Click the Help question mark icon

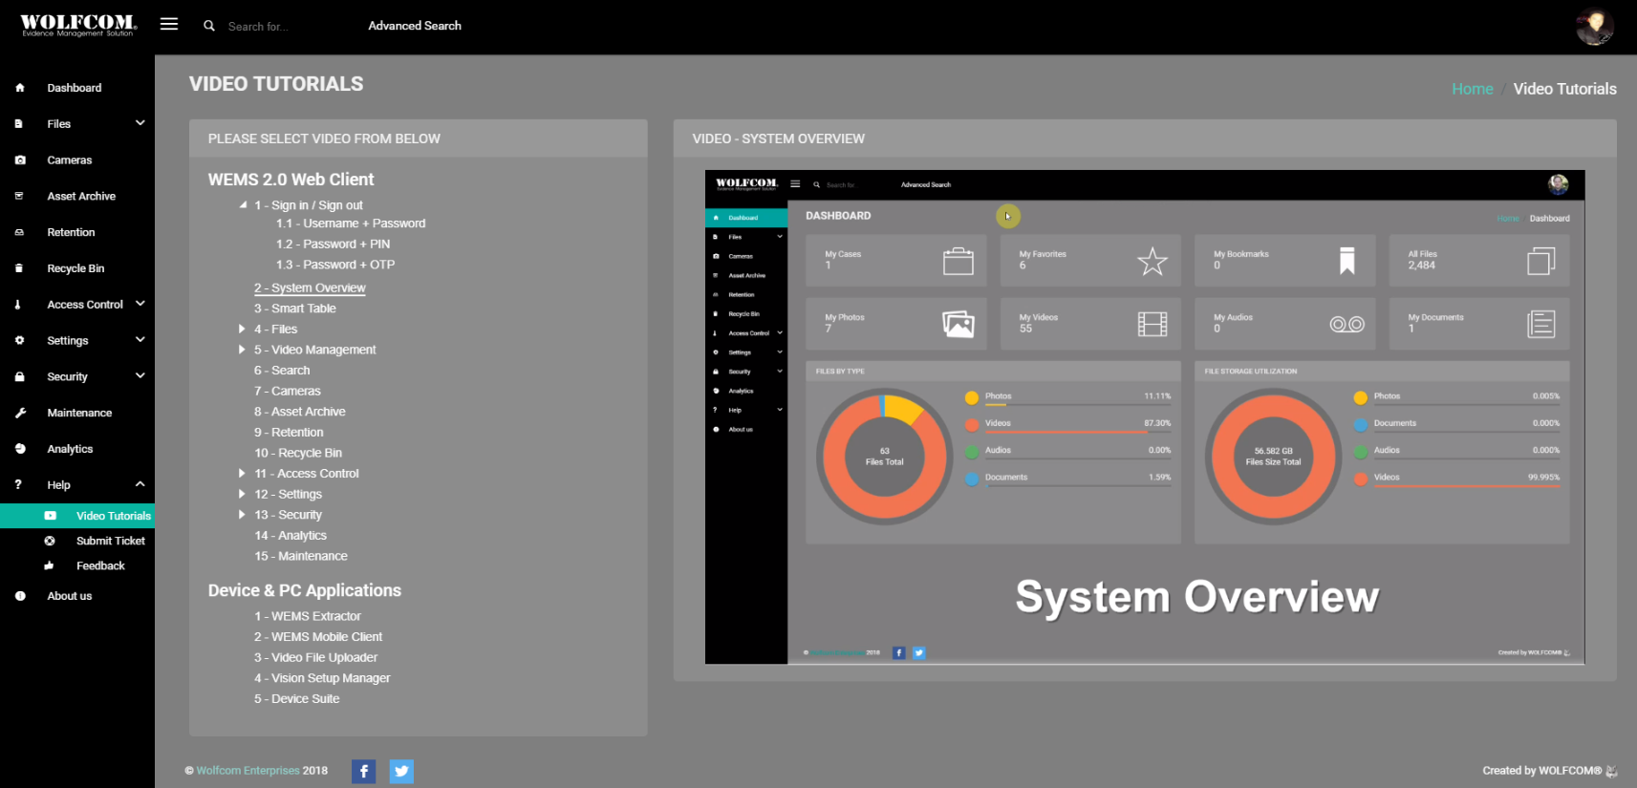18,485
